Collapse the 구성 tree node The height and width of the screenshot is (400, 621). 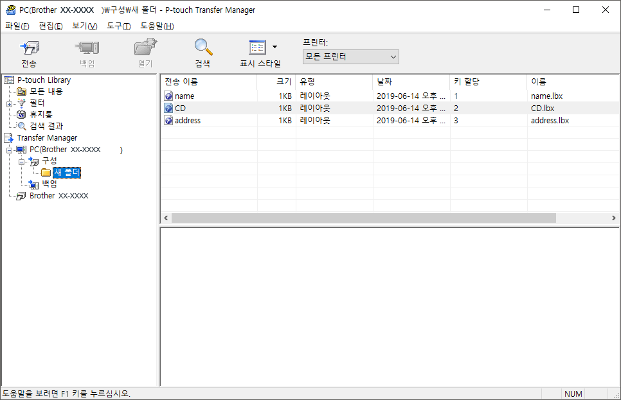tap(22, 162)
